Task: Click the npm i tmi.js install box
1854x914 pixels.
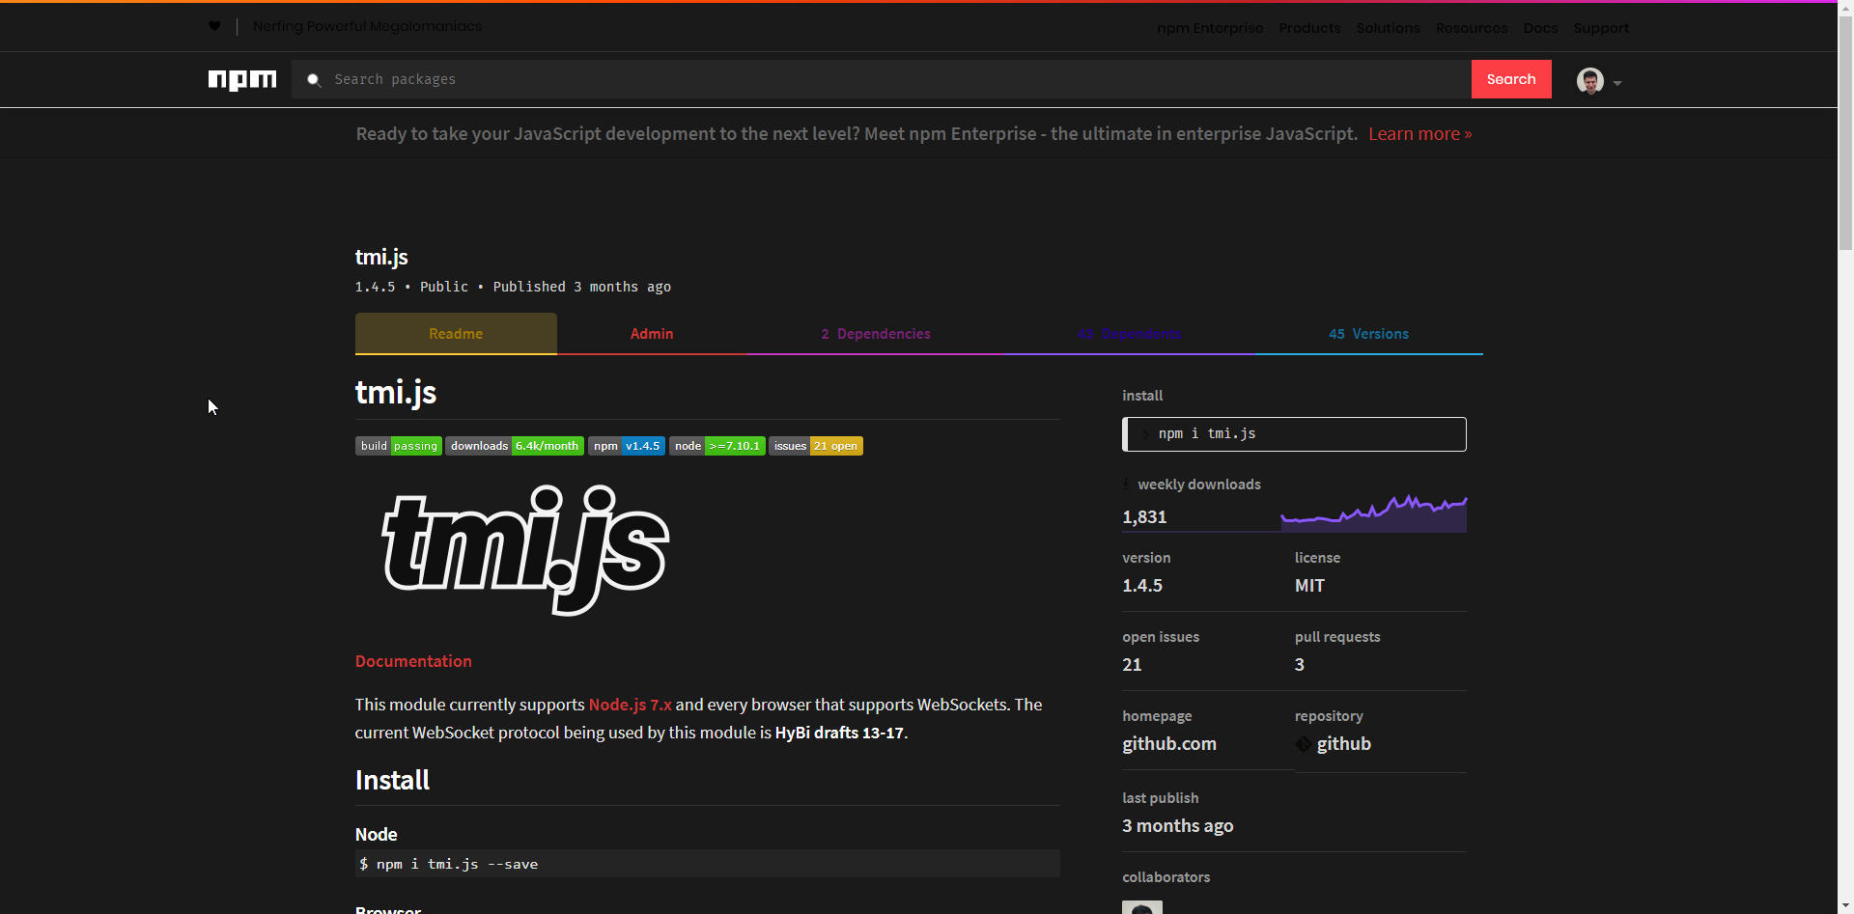Action: point(1294,434)
